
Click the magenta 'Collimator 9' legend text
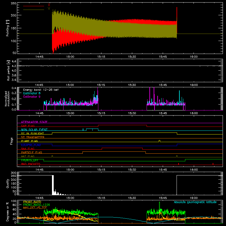click(x=32, y=97)
